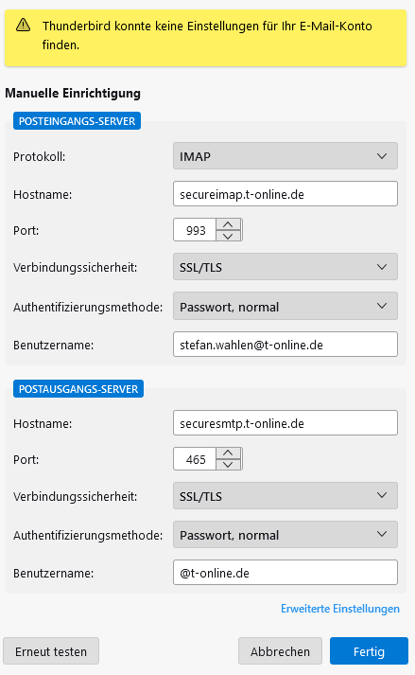The width and height of the screenshot is (415, 675).
Task: Focus the stefan.wahlen@t-online.de username field
Action: [285, 345]
